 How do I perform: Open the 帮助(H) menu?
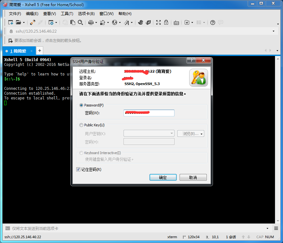(125, 14)
